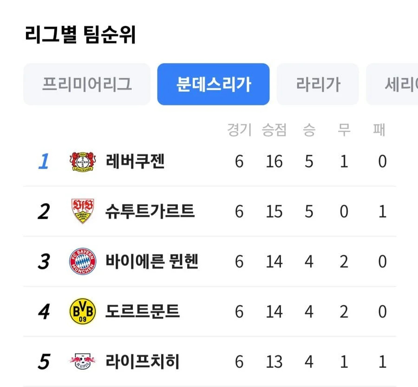Click the 경기 column header
Viewport: 418px width, 387px height.
(239, 130)
